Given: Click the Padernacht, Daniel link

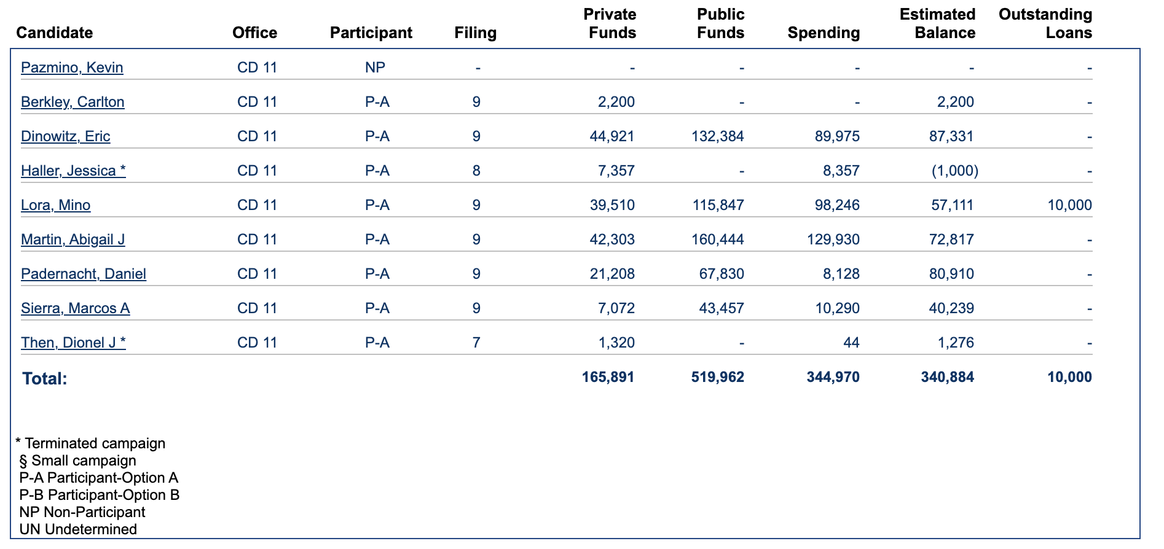Looking at the screenshot, I should [x=84, y=274].
